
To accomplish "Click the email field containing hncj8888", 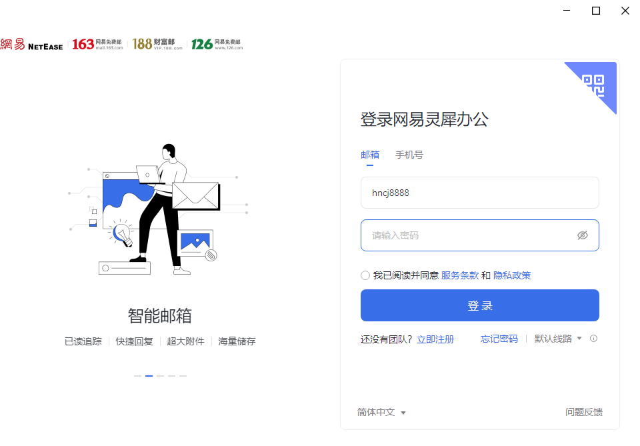I will coord(479,193).
